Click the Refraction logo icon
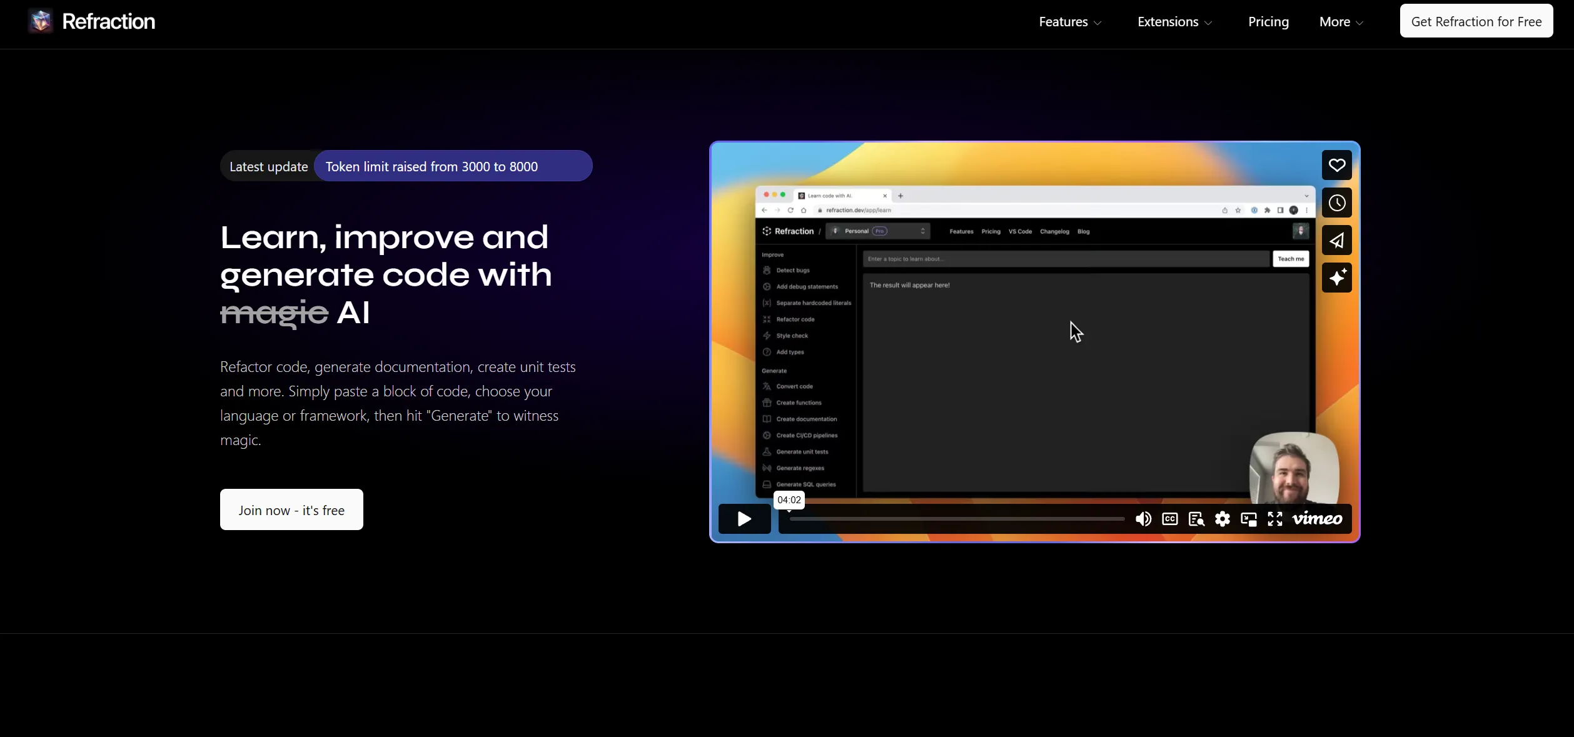 41,21
